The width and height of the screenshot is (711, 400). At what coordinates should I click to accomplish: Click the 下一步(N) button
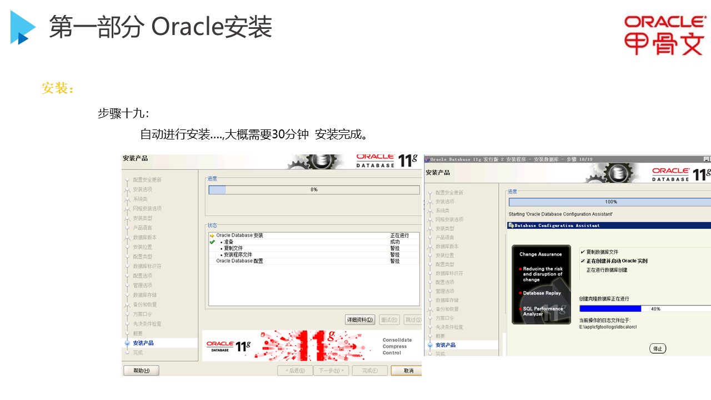tap(331, 371)
